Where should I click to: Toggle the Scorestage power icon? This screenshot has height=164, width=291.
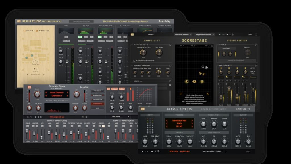132,34
